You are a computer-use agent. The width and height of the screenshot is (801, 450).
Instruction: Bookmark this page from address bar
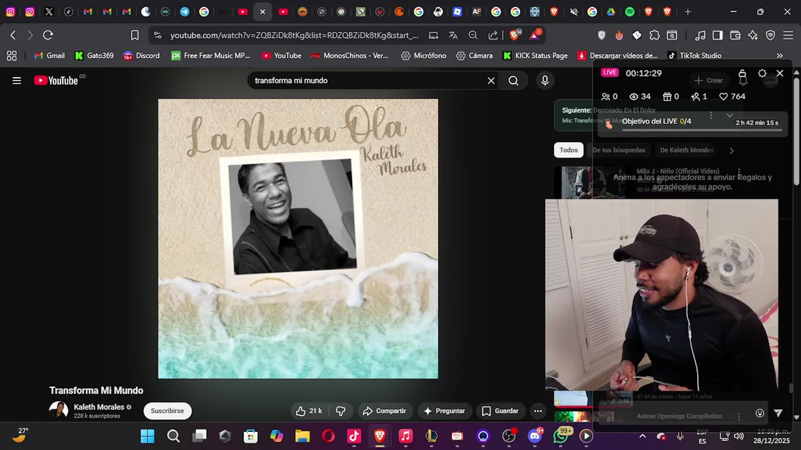135,35
